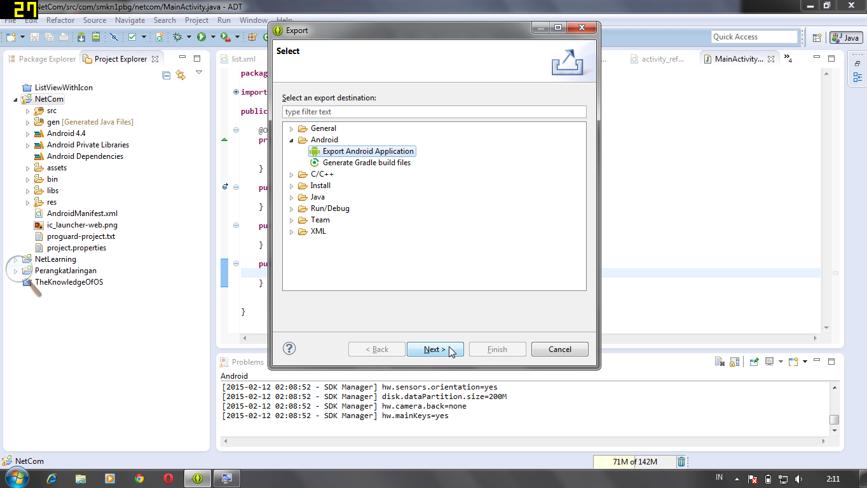The image size is (867, 488).
Task: Toggle Link with Editor in Project Explorer
Action: click(181, 75)
